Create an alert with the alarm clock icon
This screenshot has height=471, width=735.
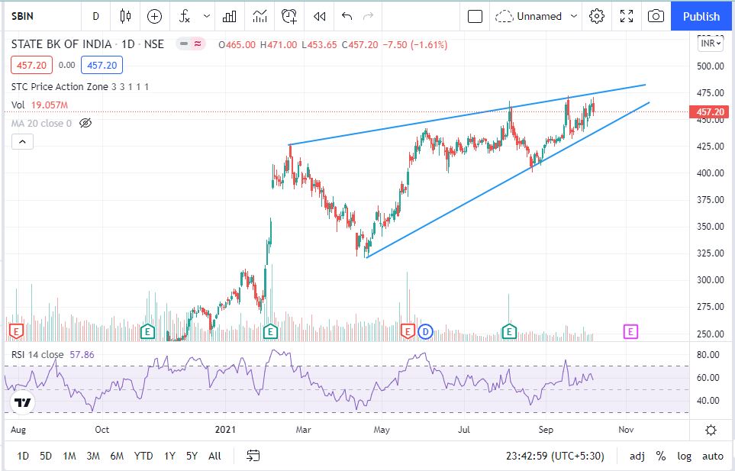click(x=289, y=16)
